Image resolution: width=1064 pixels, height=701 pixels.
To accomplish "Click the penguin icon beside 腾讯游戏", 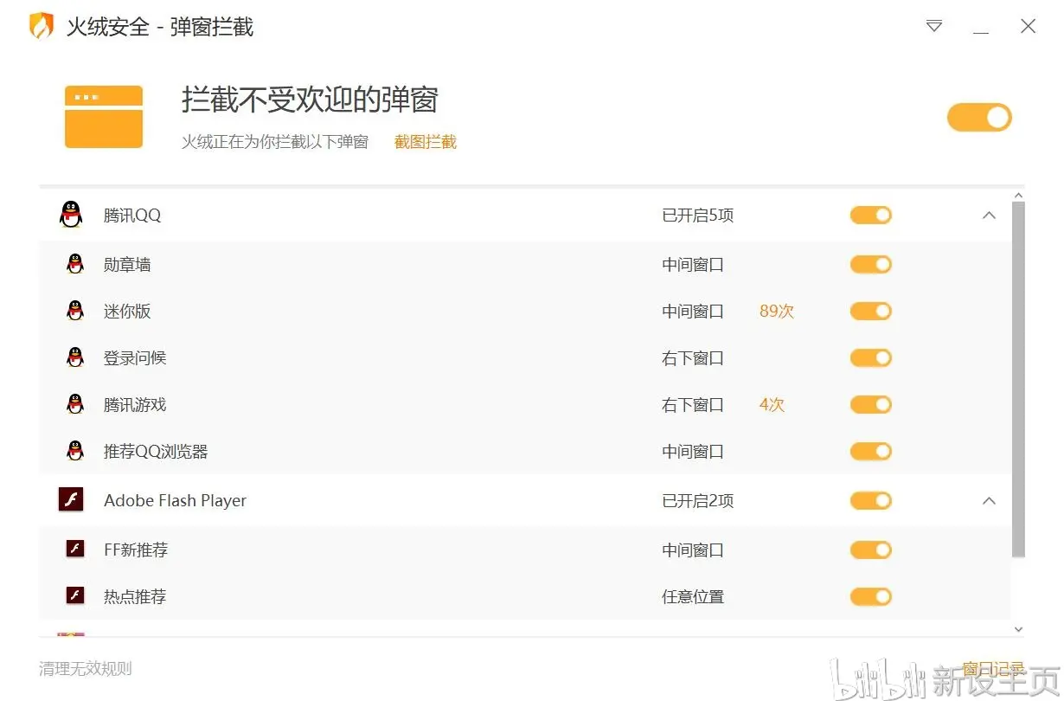I will click(x=75, y=404).
